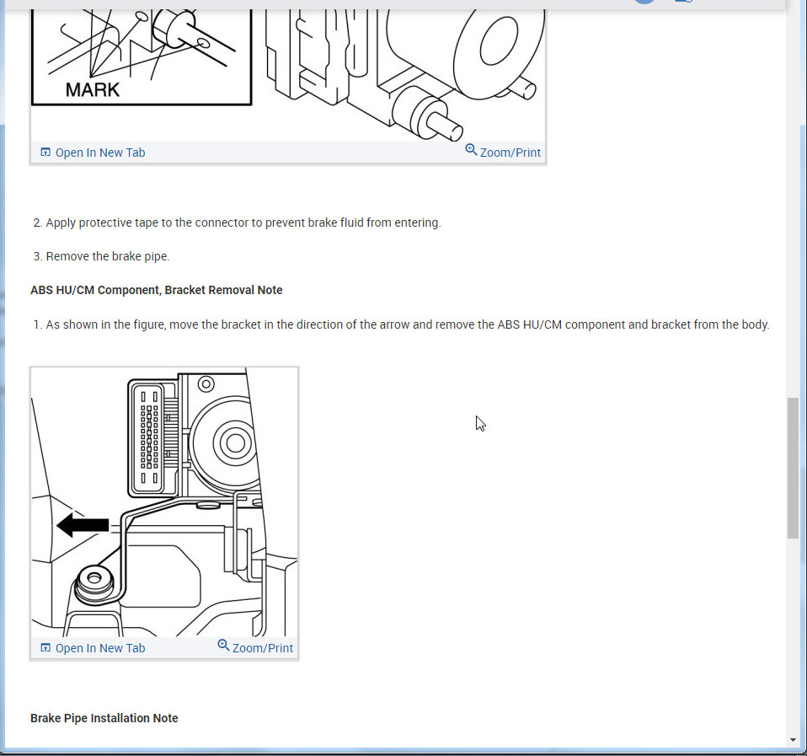Open the MARK figure in a new tab
The image size is (807, 756).
pos(93,153)
